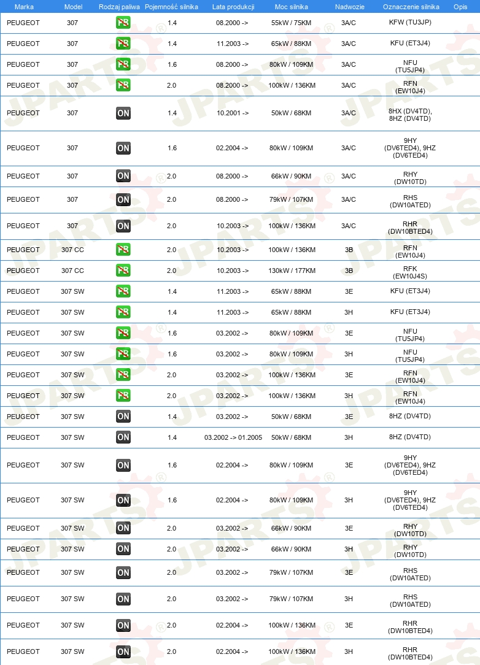480x665 pixels.
Task: Select the PEUGEOT cell in the KFW (TU3JP) row
Action: click(x=23, y=23)
